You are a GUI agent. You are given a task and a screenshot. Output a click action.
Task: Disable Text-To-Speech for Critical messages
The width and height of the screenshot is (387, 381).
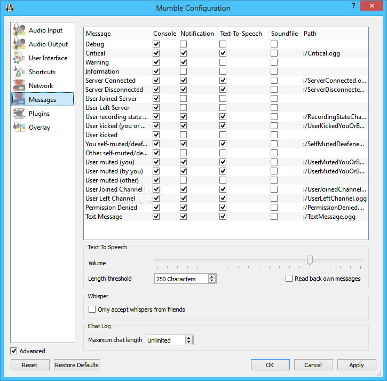coord(223,53)
